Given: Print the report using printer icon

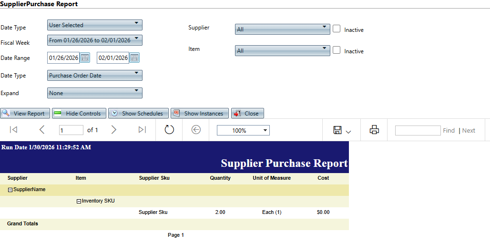Looking at the screenshot, I should pyautogui.click(x=374, y=130).
